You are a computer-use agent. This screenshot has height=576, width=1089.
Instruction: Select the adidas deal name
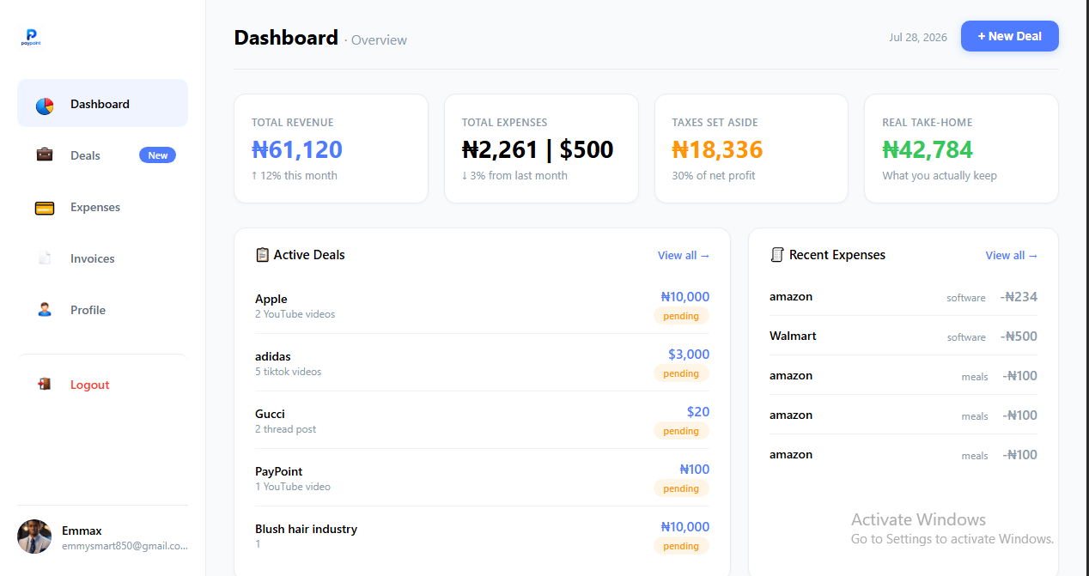(273, 356)
